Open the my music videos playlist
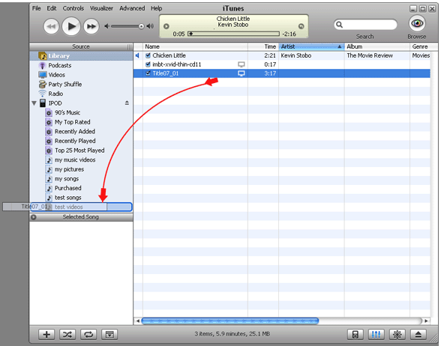 click(81, 160)
